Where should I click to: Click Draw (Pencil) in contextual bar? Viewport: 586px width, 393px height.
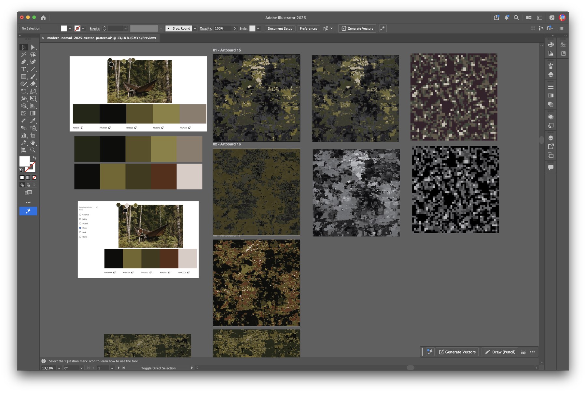click(x=500, y=352)
